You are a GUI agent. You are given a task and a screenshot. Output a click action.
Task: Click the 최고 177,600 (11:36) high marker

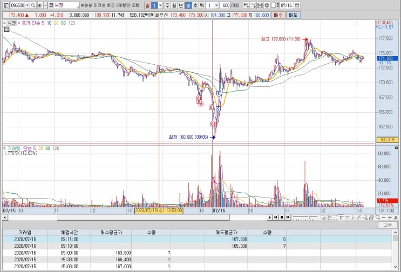[x=284, y=39]
